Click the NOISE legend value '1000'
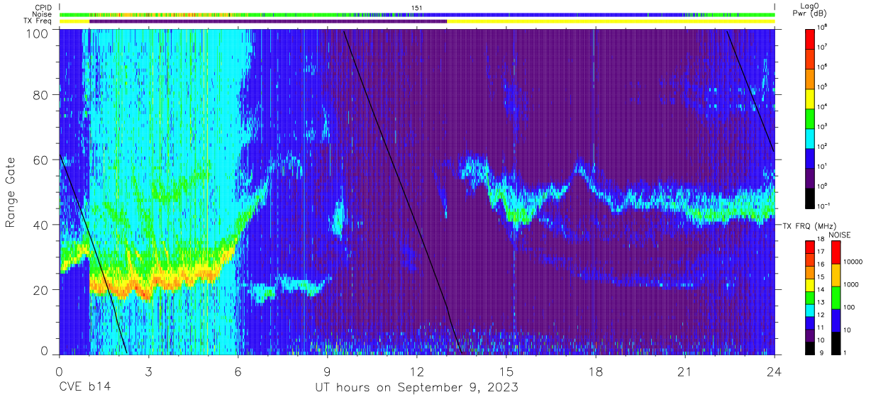Image resolution: width=871 pixels, height=402 pixels. click(x=851, y=284)
